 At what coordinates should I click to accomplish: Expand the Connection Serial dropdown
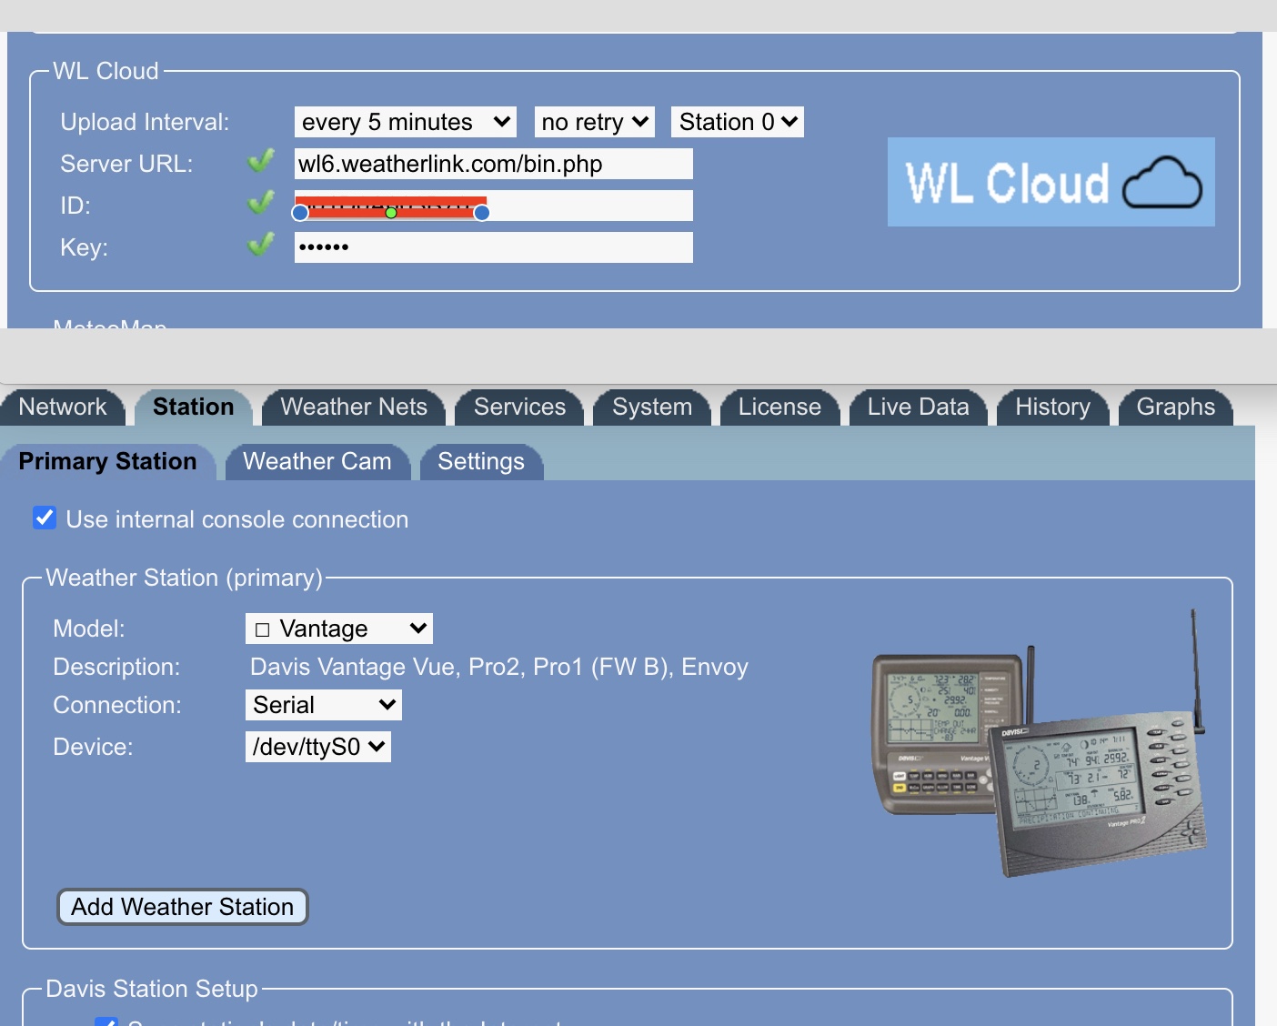click(323, 705)
